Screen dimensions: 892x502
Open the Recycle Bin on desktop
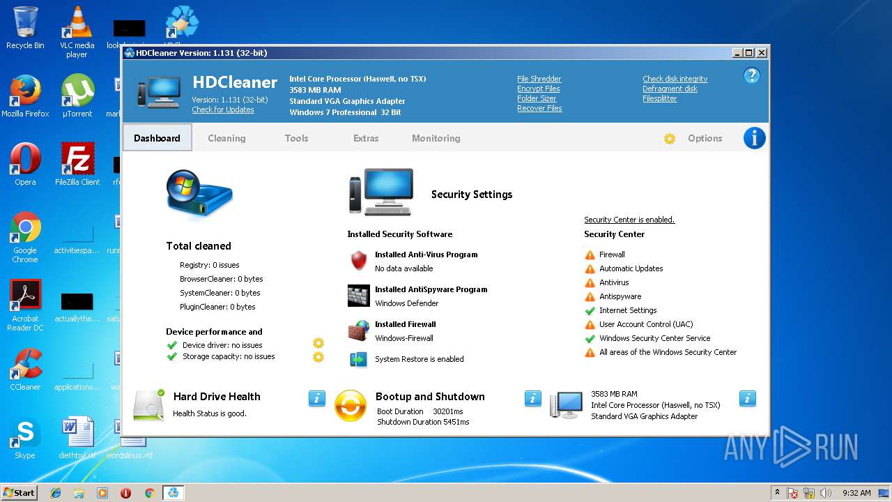tap(25, 28)
